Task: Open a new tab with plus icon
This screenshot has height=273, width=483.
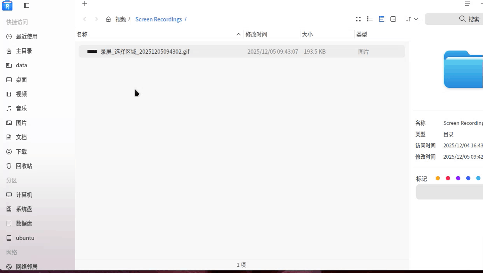Action: click(85, 4)
